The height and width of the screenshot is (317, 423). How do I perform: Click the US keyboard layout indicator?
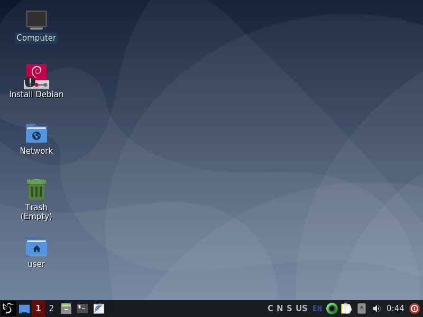(x=301, y=308)
